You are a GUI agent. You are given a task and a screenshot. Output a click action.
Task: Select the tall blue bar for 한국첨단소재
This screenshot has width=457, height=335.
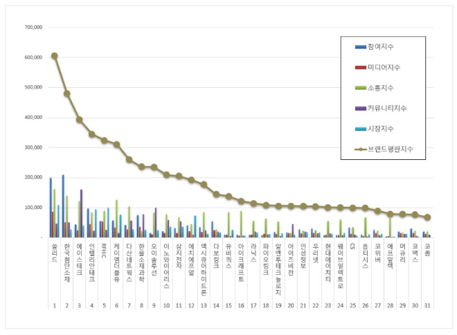pyautogui.click(x=63, y=206)
